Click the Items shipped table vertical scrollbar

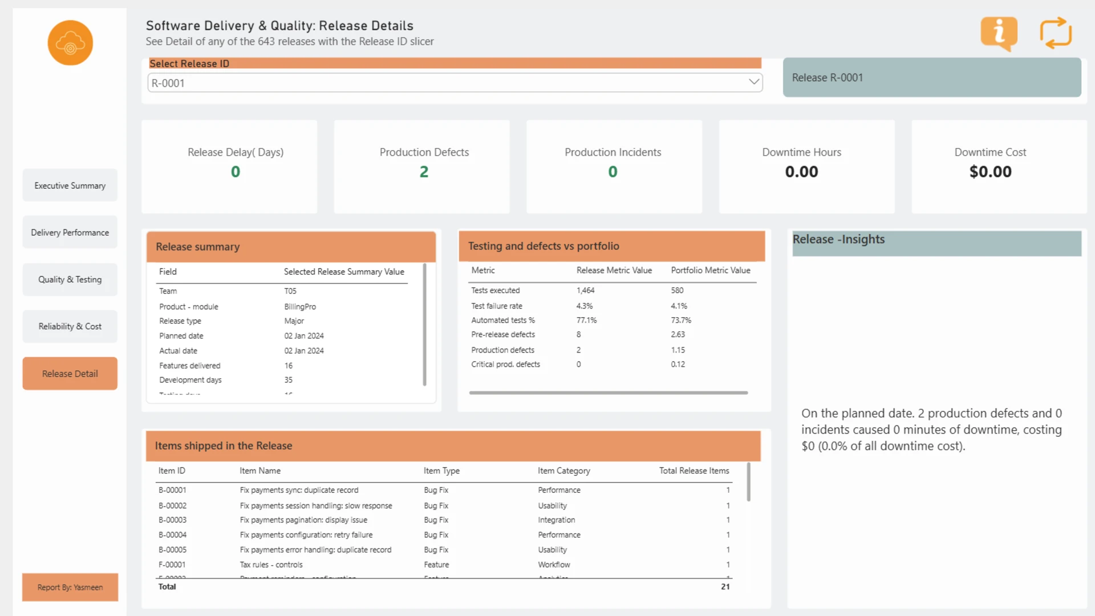pos(748,482)
